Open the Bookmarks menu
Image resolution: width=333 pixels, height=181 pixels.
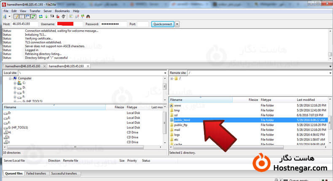pyautogui.click(x=62, y=11)
